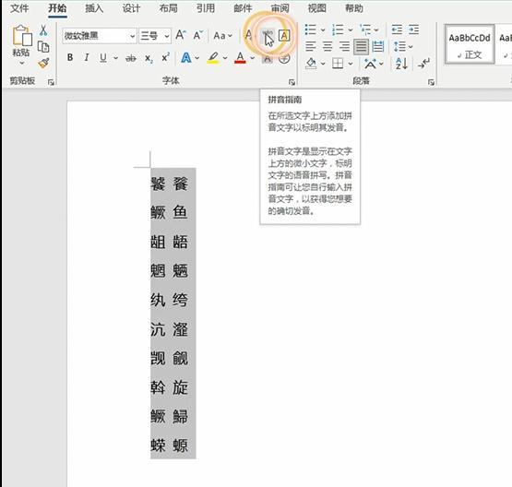Viewport: 512px width, 487px height.
Task: Open the font size dropdown (三号)
Action: [167, 36]
